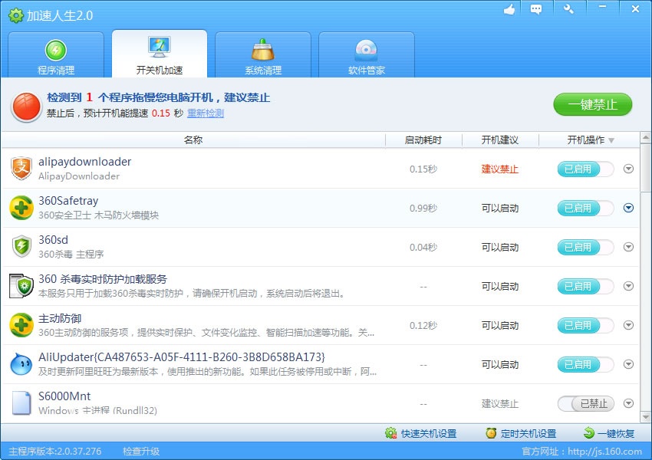Expand 主动防御 row options arrow

tap(629, 325)
